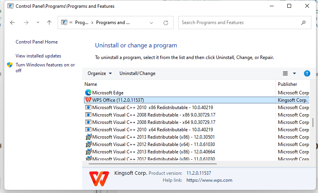Sort list by the Name column header
Image resolution: width=318 pixels, height=193 pixels.
(91, 84)
